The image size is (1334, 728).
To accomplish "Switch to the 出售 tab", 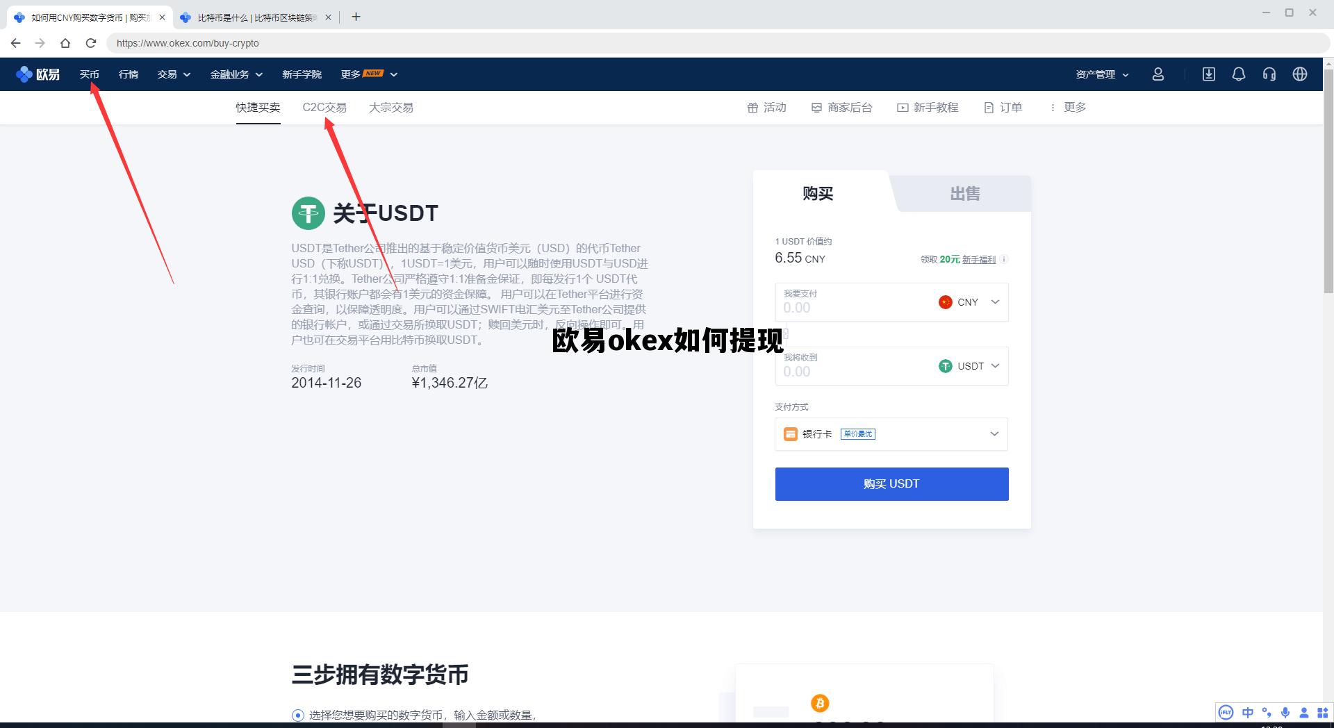I will tap(965, 194).
